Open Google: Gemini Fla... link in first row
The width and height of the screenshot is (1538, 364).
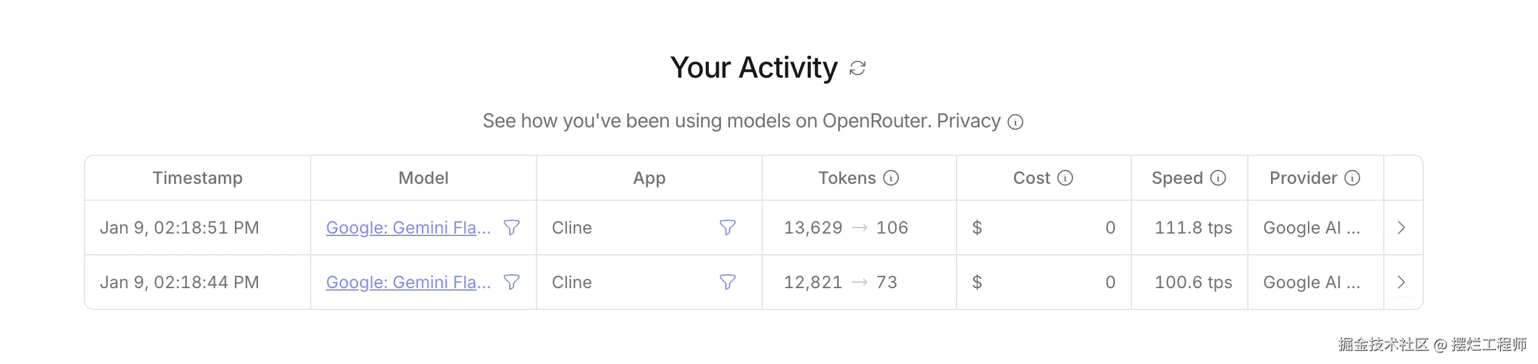pos(408,227)
